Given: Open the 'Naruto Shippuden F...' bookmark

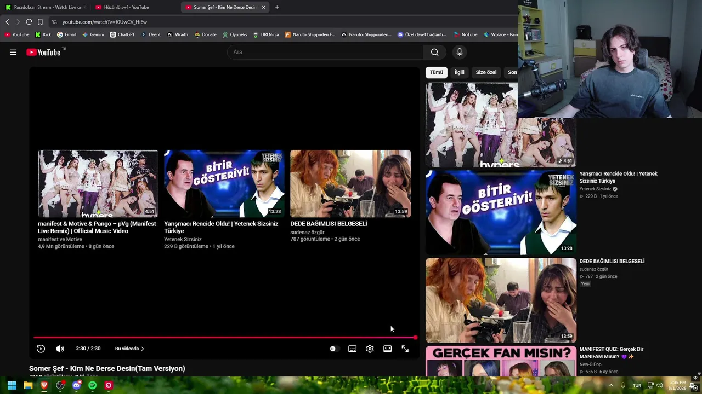Looking at the screenshot, I should click(310, 34).
